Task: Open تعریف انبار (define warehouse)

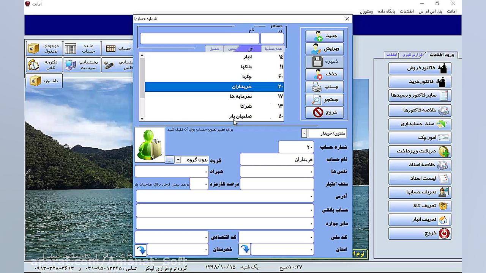Action: coord(419,219)
